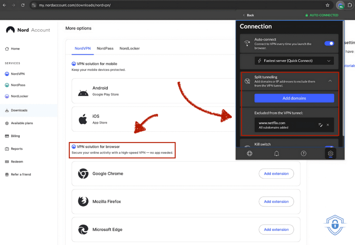Collapse the Split tunneling section chevron
The height and width of the screenshot is (245, 355).
330,81
